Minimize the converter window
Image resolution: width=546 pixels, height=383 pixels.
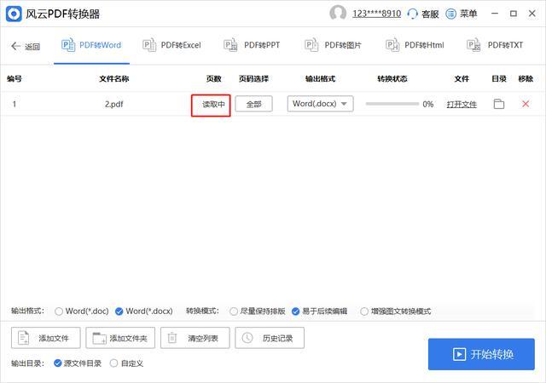pyautogui.click(x=495, y=14)
